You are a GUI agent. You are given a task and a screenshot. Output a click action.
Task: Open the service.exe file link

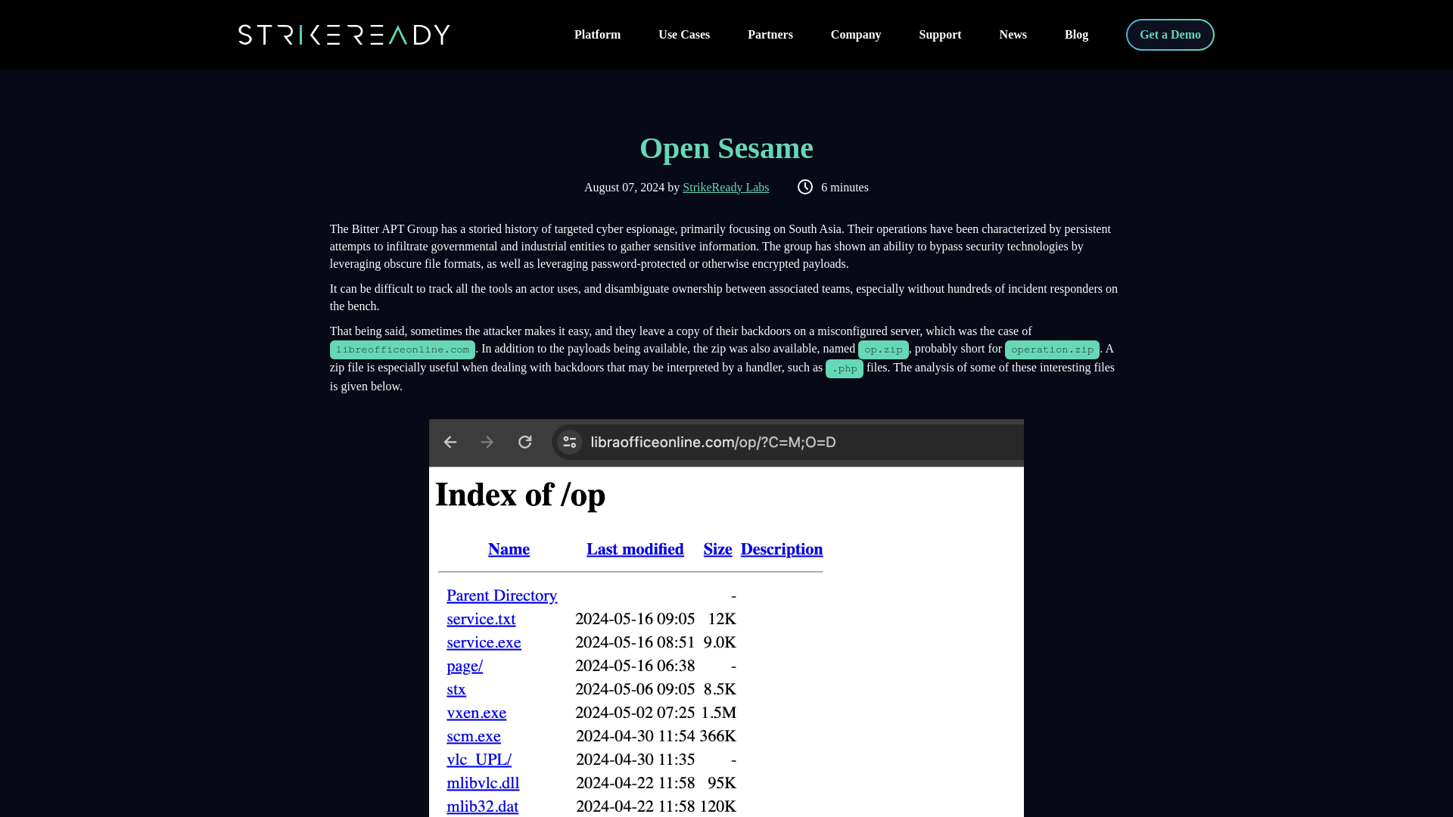[x=484, y=643]
